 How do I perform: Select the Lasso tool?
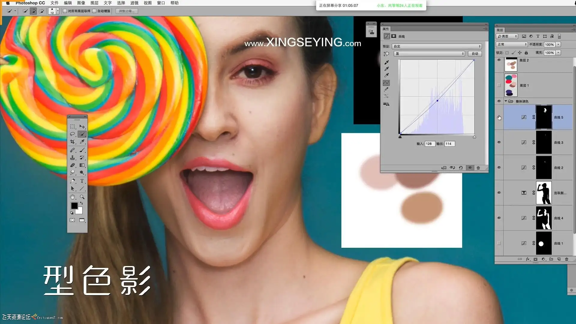click(x=72, y=134)
